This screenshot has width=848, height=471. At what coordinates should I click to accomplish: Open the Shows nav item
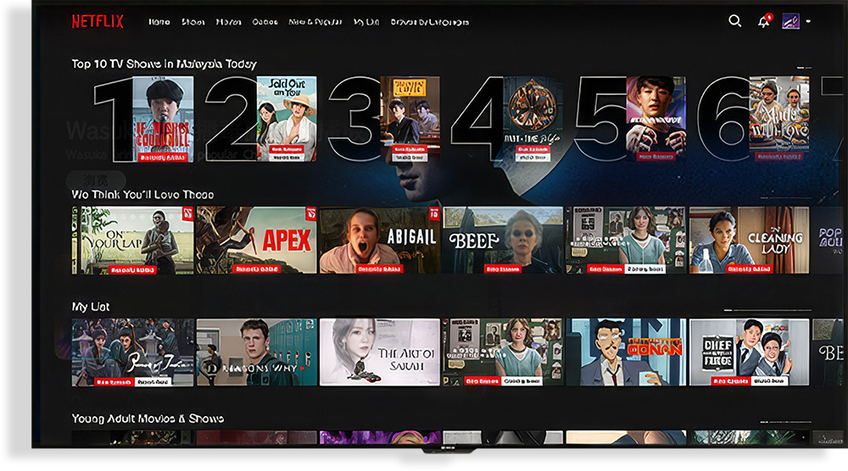pos(193,22)
